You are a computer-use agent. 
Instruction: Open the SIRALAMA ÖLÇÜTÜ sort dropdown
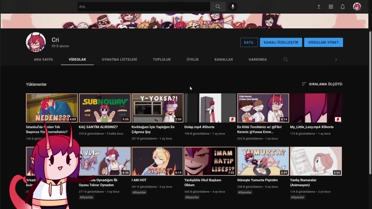322,84
